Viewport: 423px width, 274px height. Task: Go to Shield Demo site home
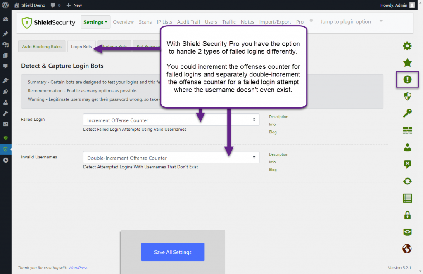pyautogui.click(x=30, y=5)
